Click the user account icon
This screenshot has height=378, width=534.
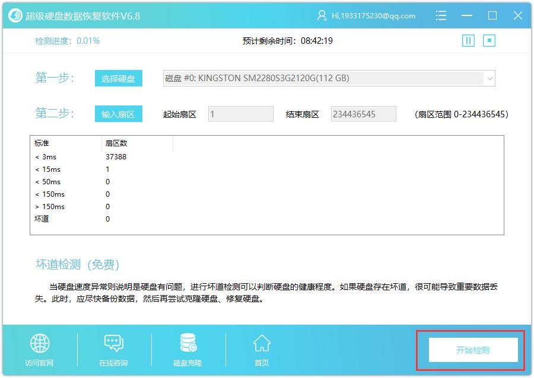[321, 15]
